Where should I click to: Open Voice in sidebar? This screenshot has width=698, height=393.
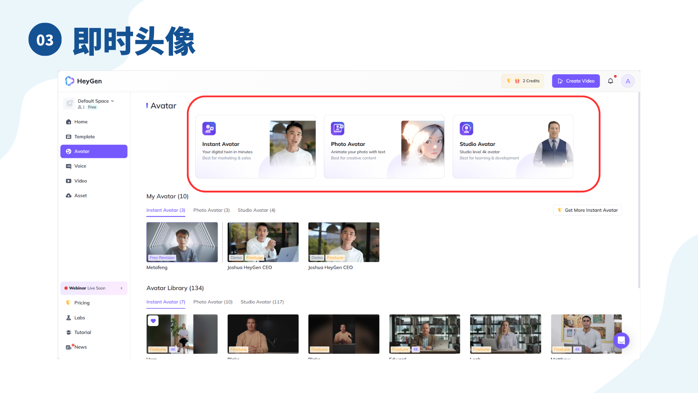(94, 166)
